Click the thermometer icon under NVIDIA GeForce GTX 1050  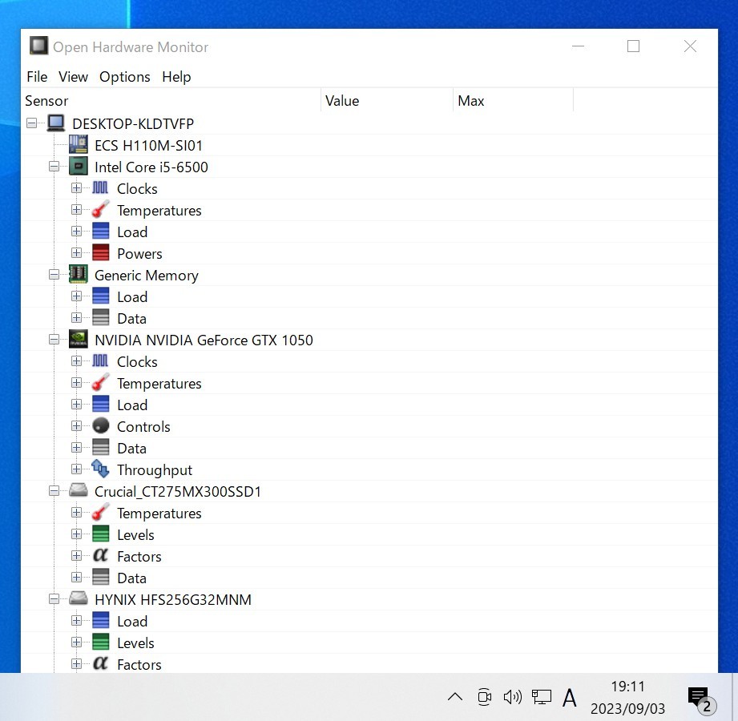pyautogui.click(x=100, y=383)
